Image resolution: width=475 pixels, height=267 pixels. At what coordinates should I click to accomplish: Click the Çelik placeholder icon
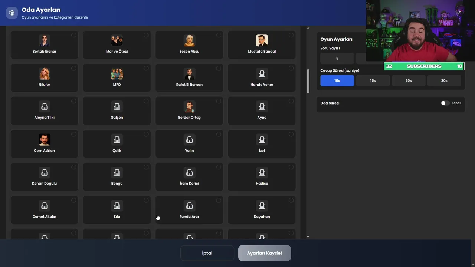coord(117,140)
